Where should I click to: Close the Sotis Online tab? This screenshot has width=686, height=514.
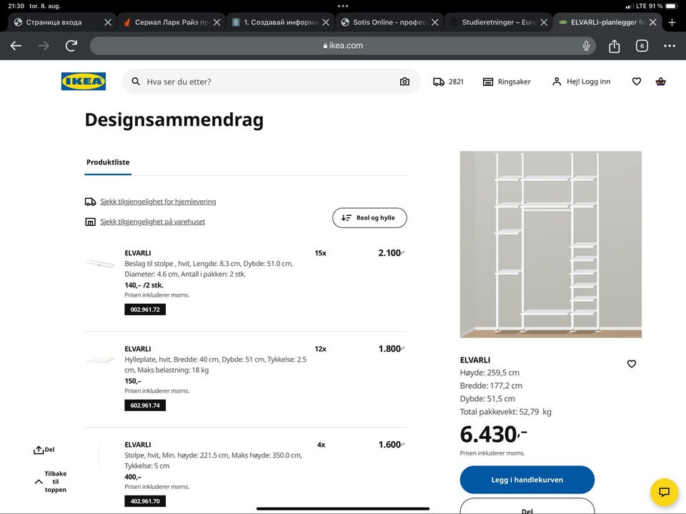click(x=435, y=22)
